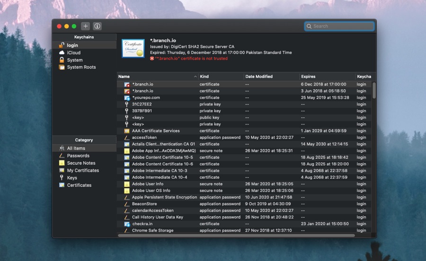Click the folder icon beside System Roots
The height and width of the screenshot is (261, 426).
[x=62, y=67]
